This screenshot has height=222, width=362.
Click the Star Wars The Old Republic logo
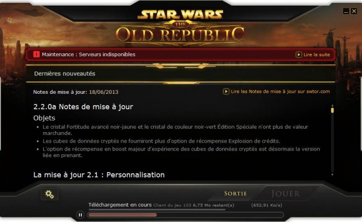point(180,27)
